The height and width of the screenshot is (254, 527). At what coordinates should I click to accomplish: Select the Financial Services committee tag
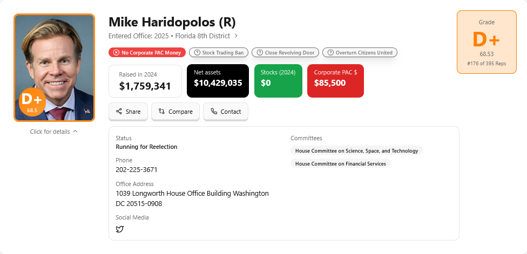click(x=340, y=163)
